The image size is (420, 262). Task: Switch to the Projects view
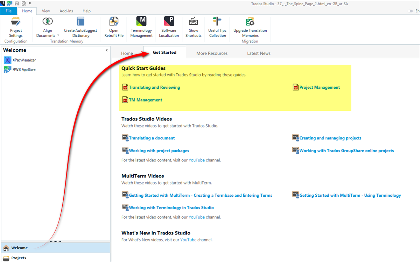[56, 258]
